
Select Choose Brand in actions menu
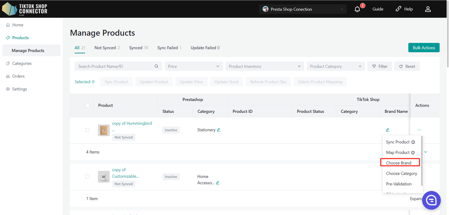point(399,163)
